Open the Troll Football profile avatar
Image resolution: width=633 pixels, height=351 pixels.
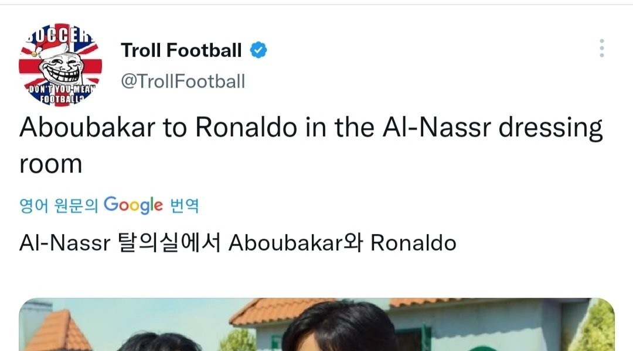coord(60,65)
